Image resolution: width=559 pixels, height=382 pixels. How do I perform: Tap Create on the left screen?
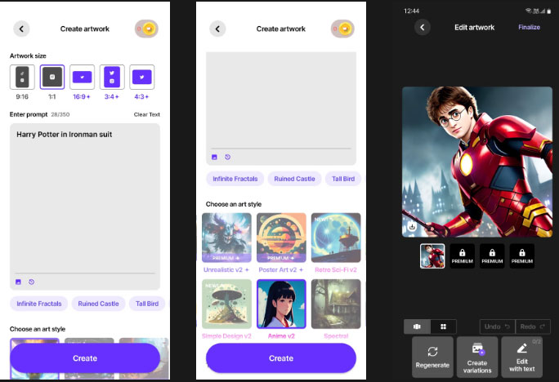[85, 358]
